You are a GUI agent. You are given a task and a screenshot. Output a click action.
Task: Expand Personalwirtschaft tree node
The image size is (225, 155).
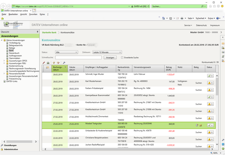click(x=4, y=74)
